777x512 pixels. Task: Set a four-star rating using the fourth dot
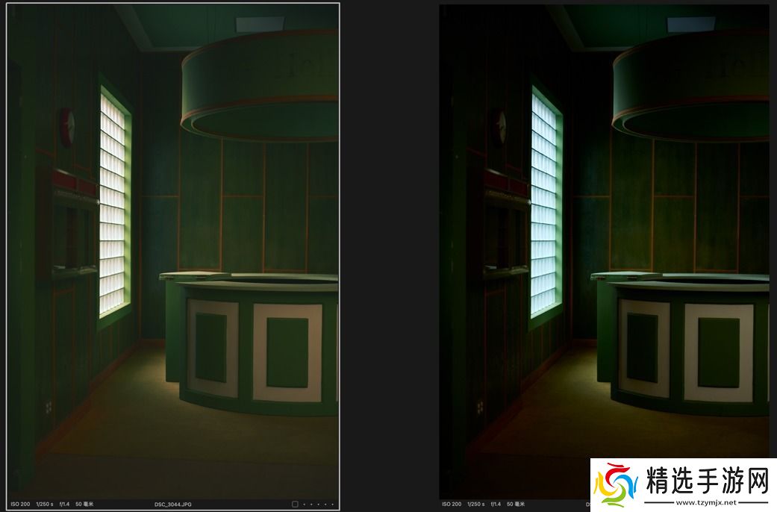click(x=325, y=505)
